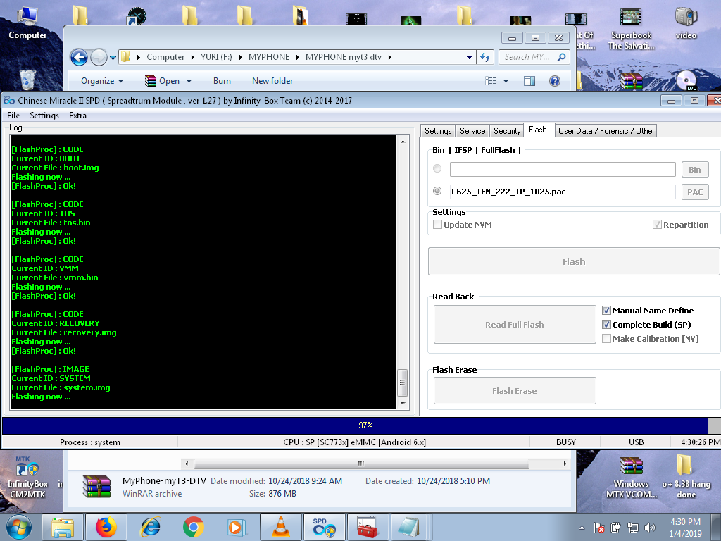Open the Settings menu
The image size is (721, 541).
tap(44, 116)
